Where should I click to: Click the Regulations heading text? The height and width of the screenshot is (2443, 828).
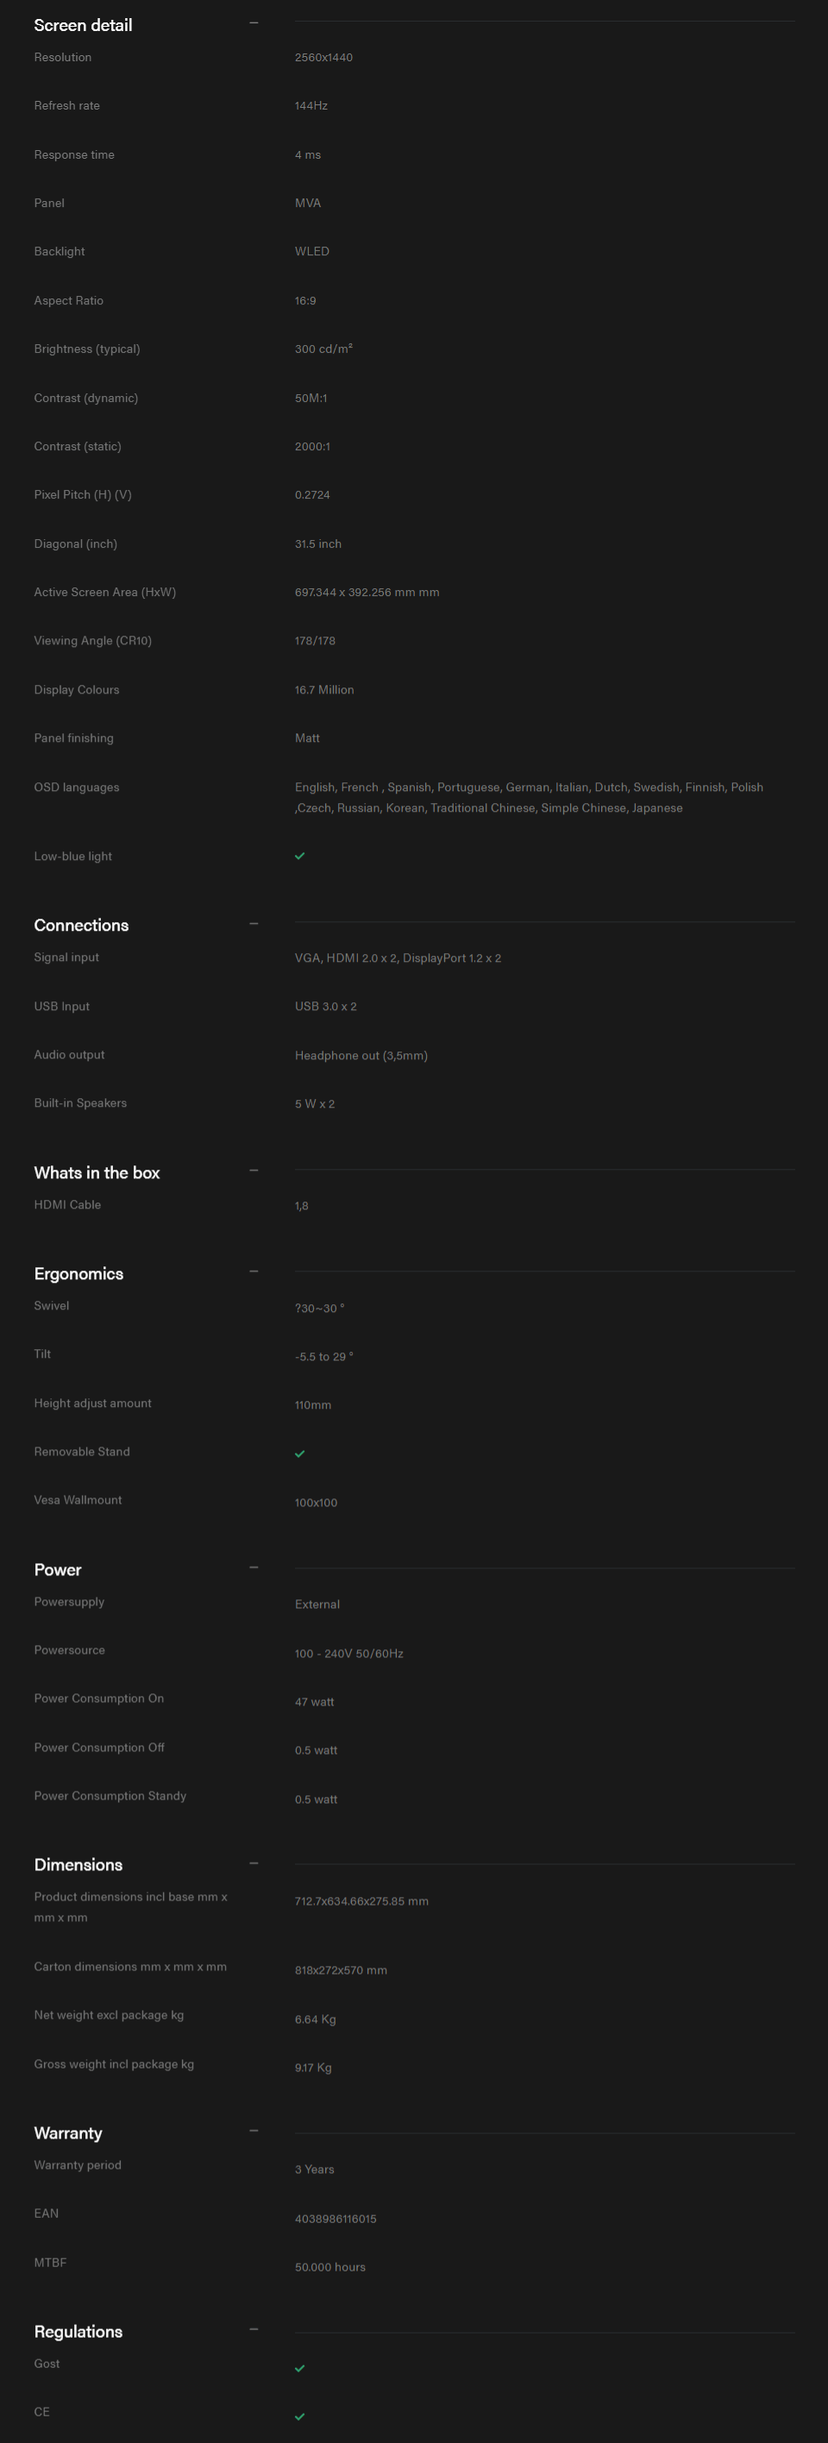point(78,2332)
